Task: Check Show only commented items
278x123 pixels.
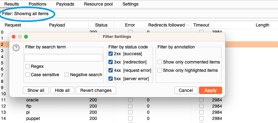Action: [160, 62]
